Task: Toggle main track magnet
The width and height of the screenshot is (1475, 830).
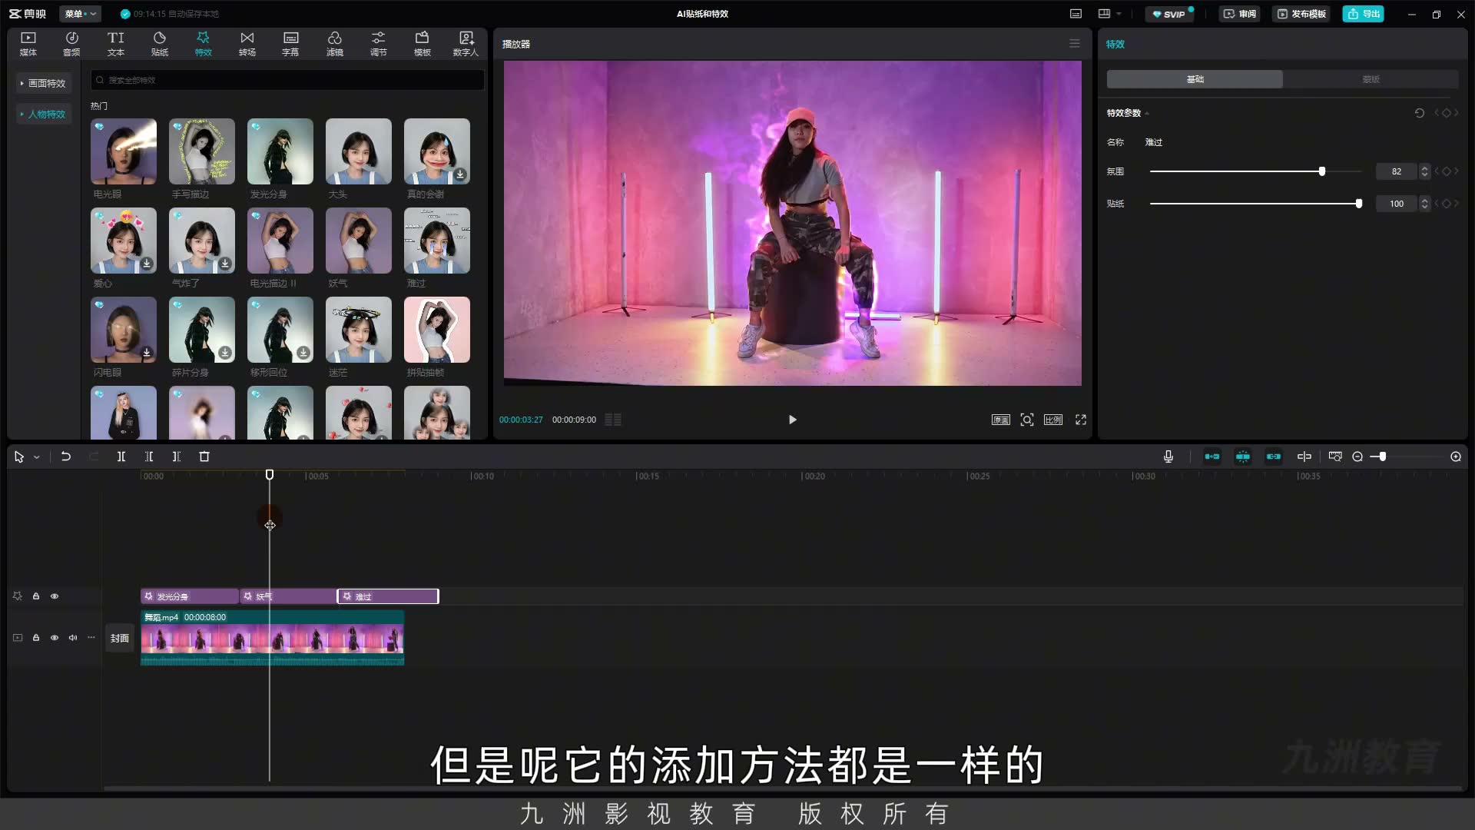Action: pos(1212,456)
